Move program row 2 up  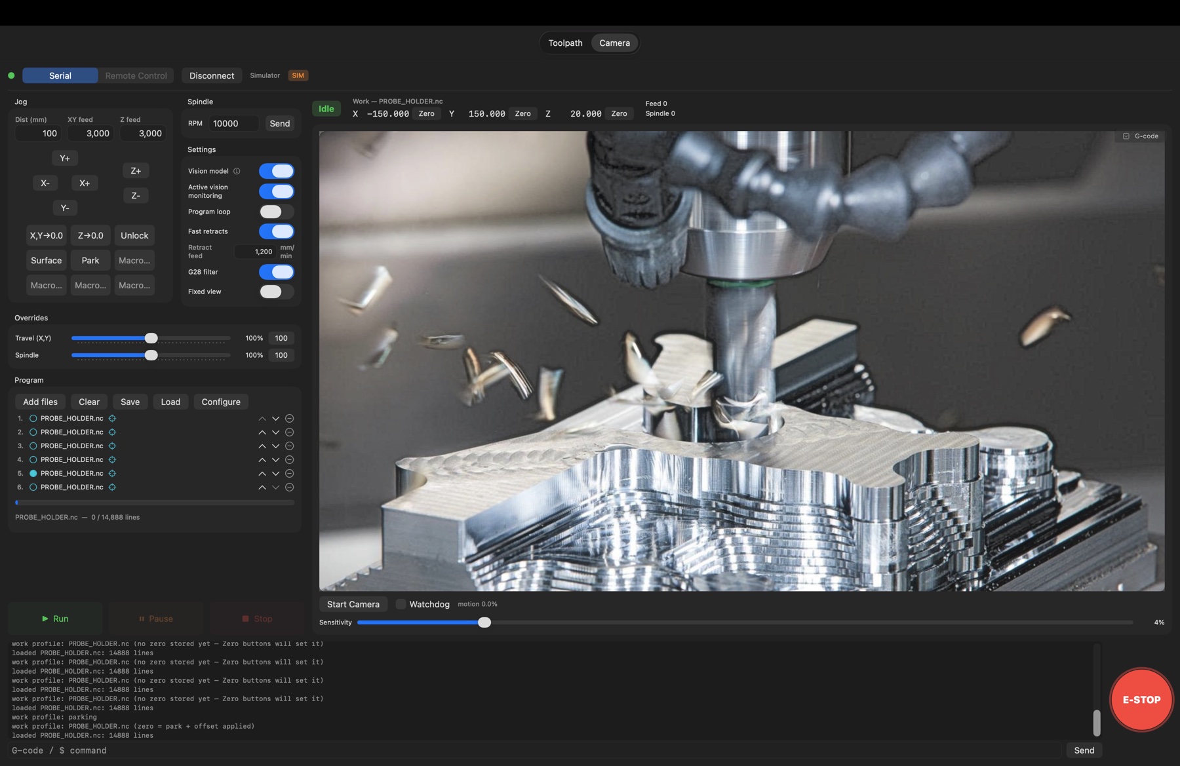point(262,432)
